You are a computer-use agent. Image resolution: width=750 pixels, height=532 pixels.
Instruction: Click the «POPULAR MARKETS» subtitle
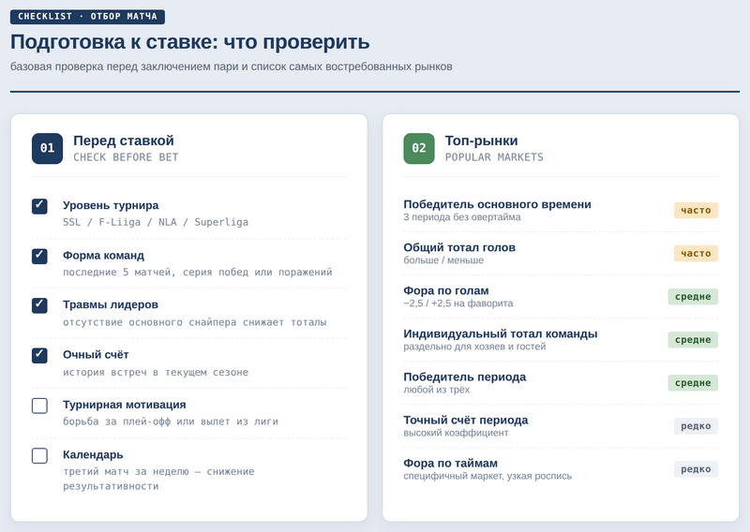pos(494,157)
